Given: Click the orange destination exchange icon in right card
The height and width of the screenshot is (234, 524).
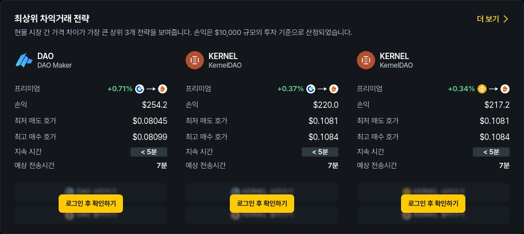Looking at the screenshot, I should coord(505,89).
